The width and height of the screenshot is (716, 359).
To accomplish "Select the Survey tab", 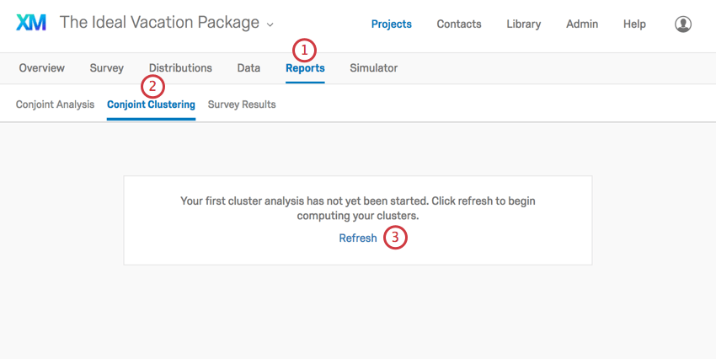I will [x=107, y=68].
